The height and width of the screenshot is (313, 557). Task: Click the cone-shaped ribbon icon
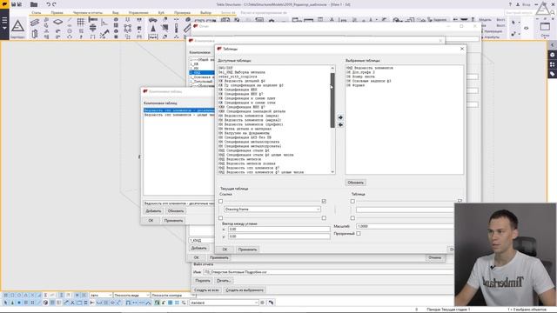point(153,29)
